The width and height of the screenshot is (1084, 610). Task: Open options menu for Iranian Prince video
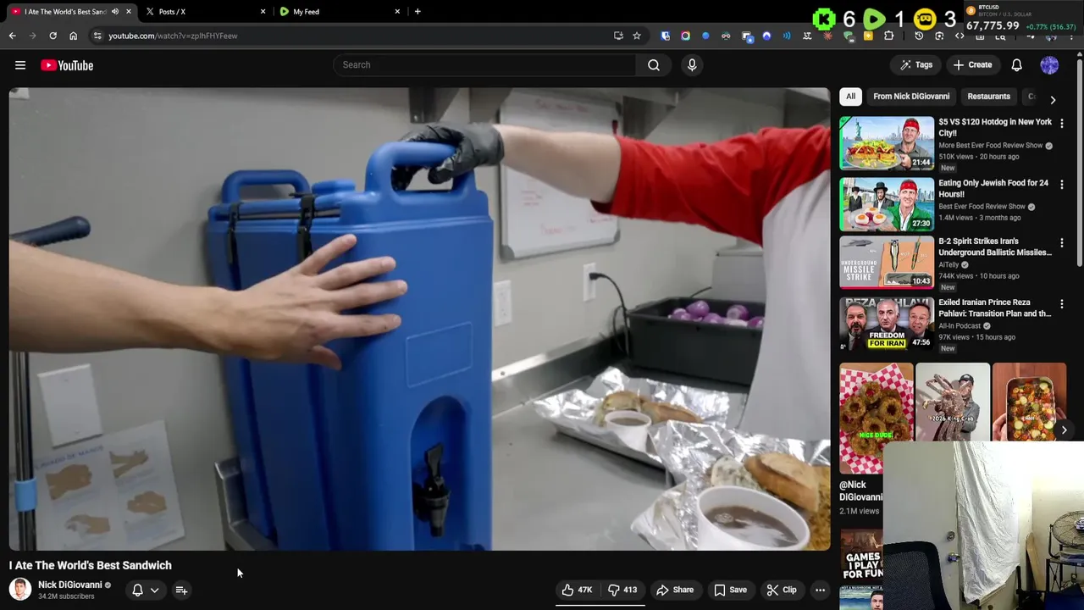tap(1061, 304)
